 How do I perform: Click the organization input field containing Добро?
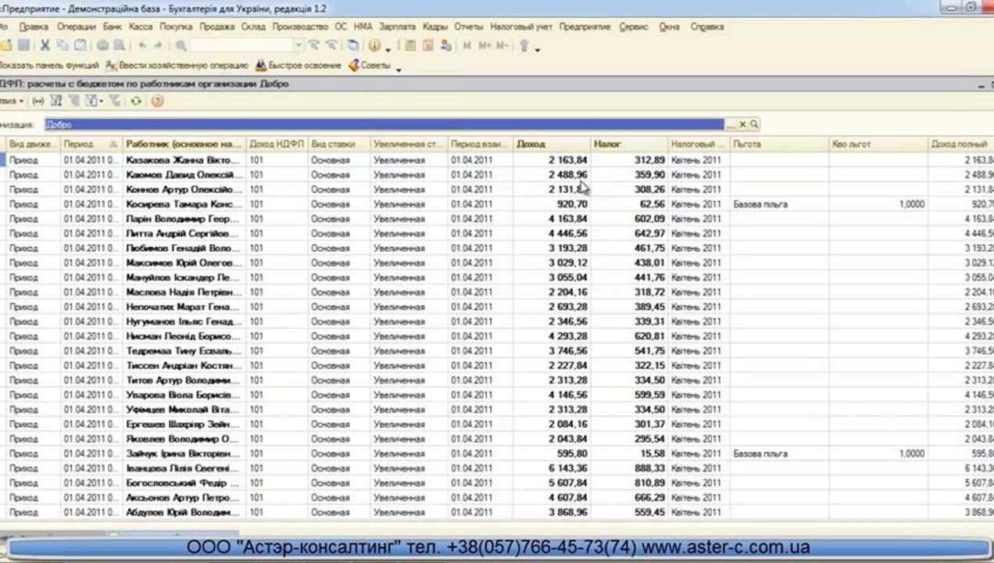[x=384, y=124]
